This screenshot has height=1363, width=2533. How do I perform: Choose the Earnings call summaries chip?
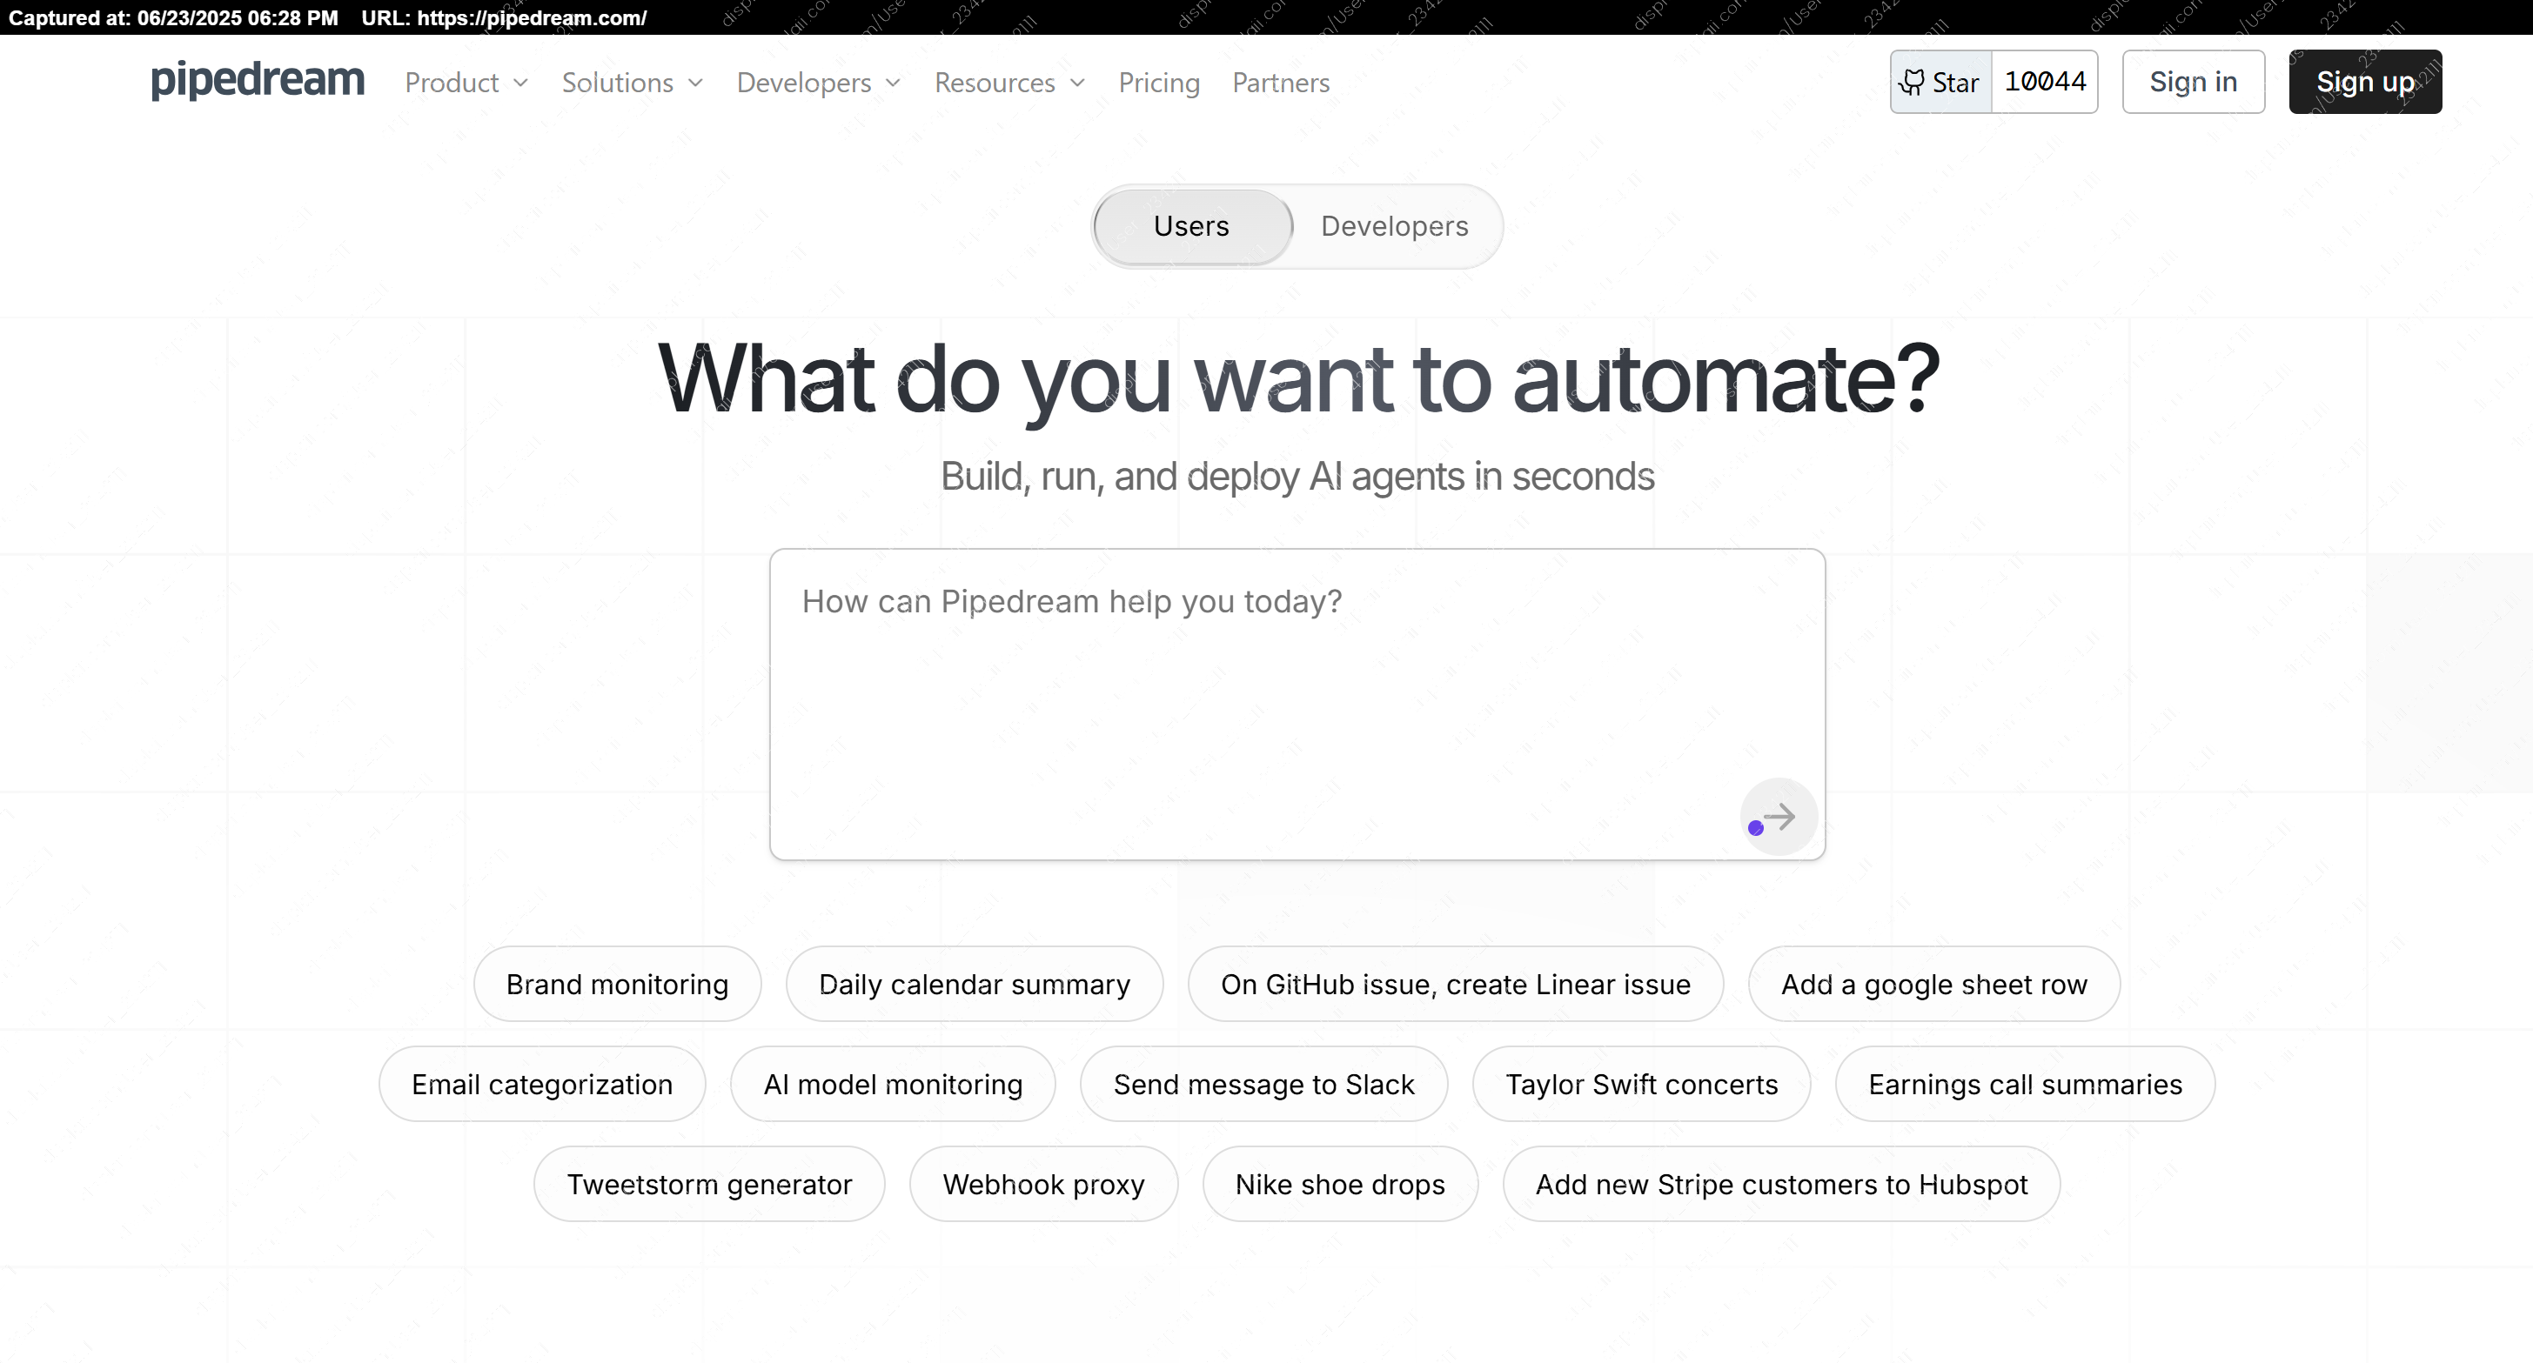(x=2025, y=1084)
